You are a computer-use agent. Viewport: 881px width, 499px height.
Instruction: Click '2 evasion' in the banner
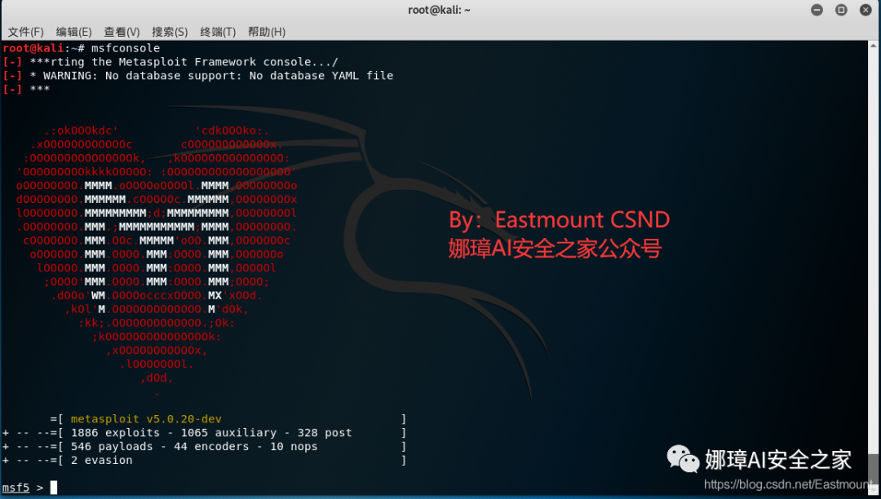click(102, 460)
